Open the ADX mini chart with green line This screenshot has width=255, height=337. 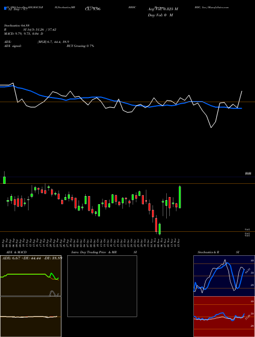[31, 276]
